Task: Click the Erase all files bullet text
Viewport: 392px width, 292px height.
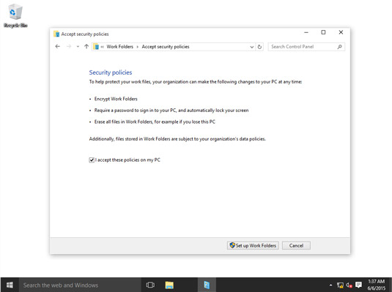Action: (x=155, y=122)
